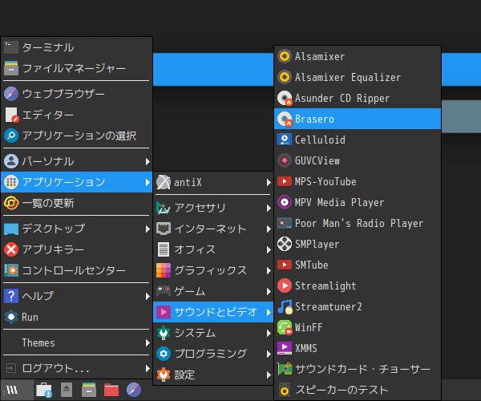
Task: Click the SMTube red icon
Action: [285, 265]
